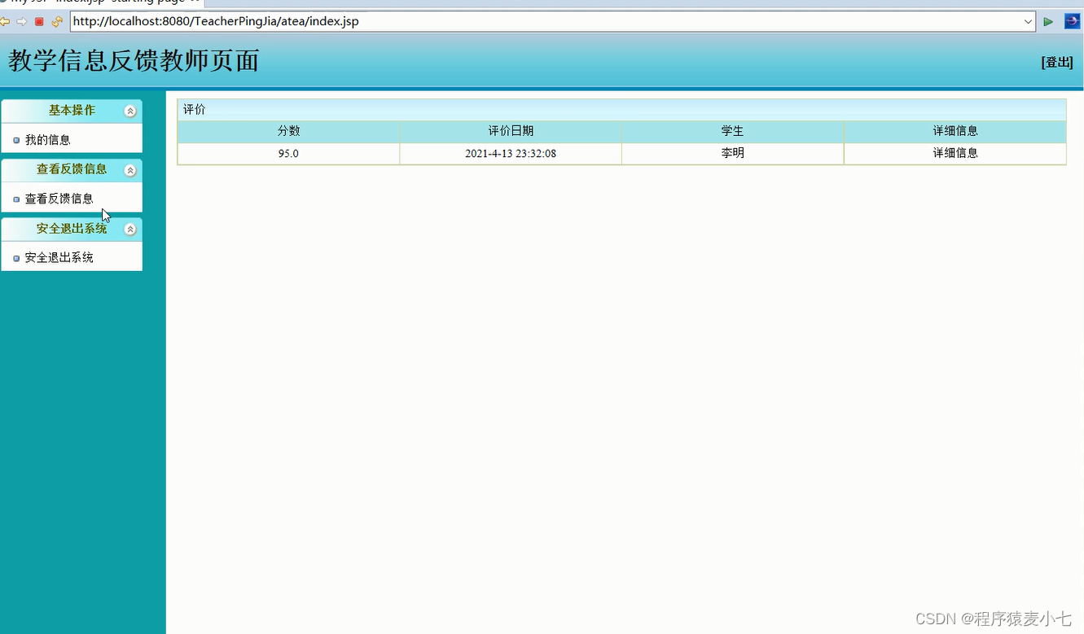
Task: Click the 分数 column header
Action: [x=288, y=131]
